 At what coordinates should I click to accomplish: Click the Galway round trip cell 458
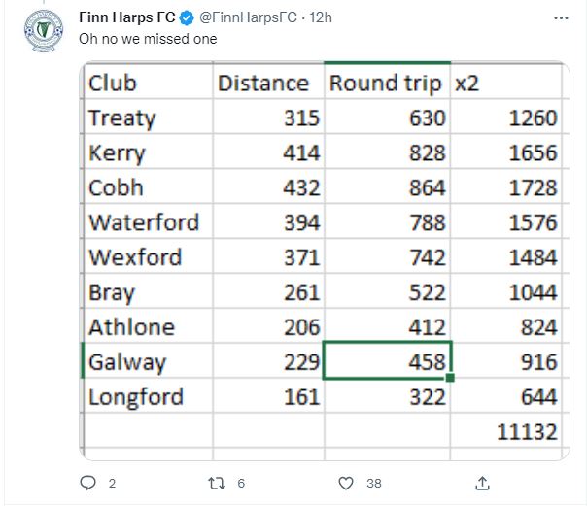point(388,360)
